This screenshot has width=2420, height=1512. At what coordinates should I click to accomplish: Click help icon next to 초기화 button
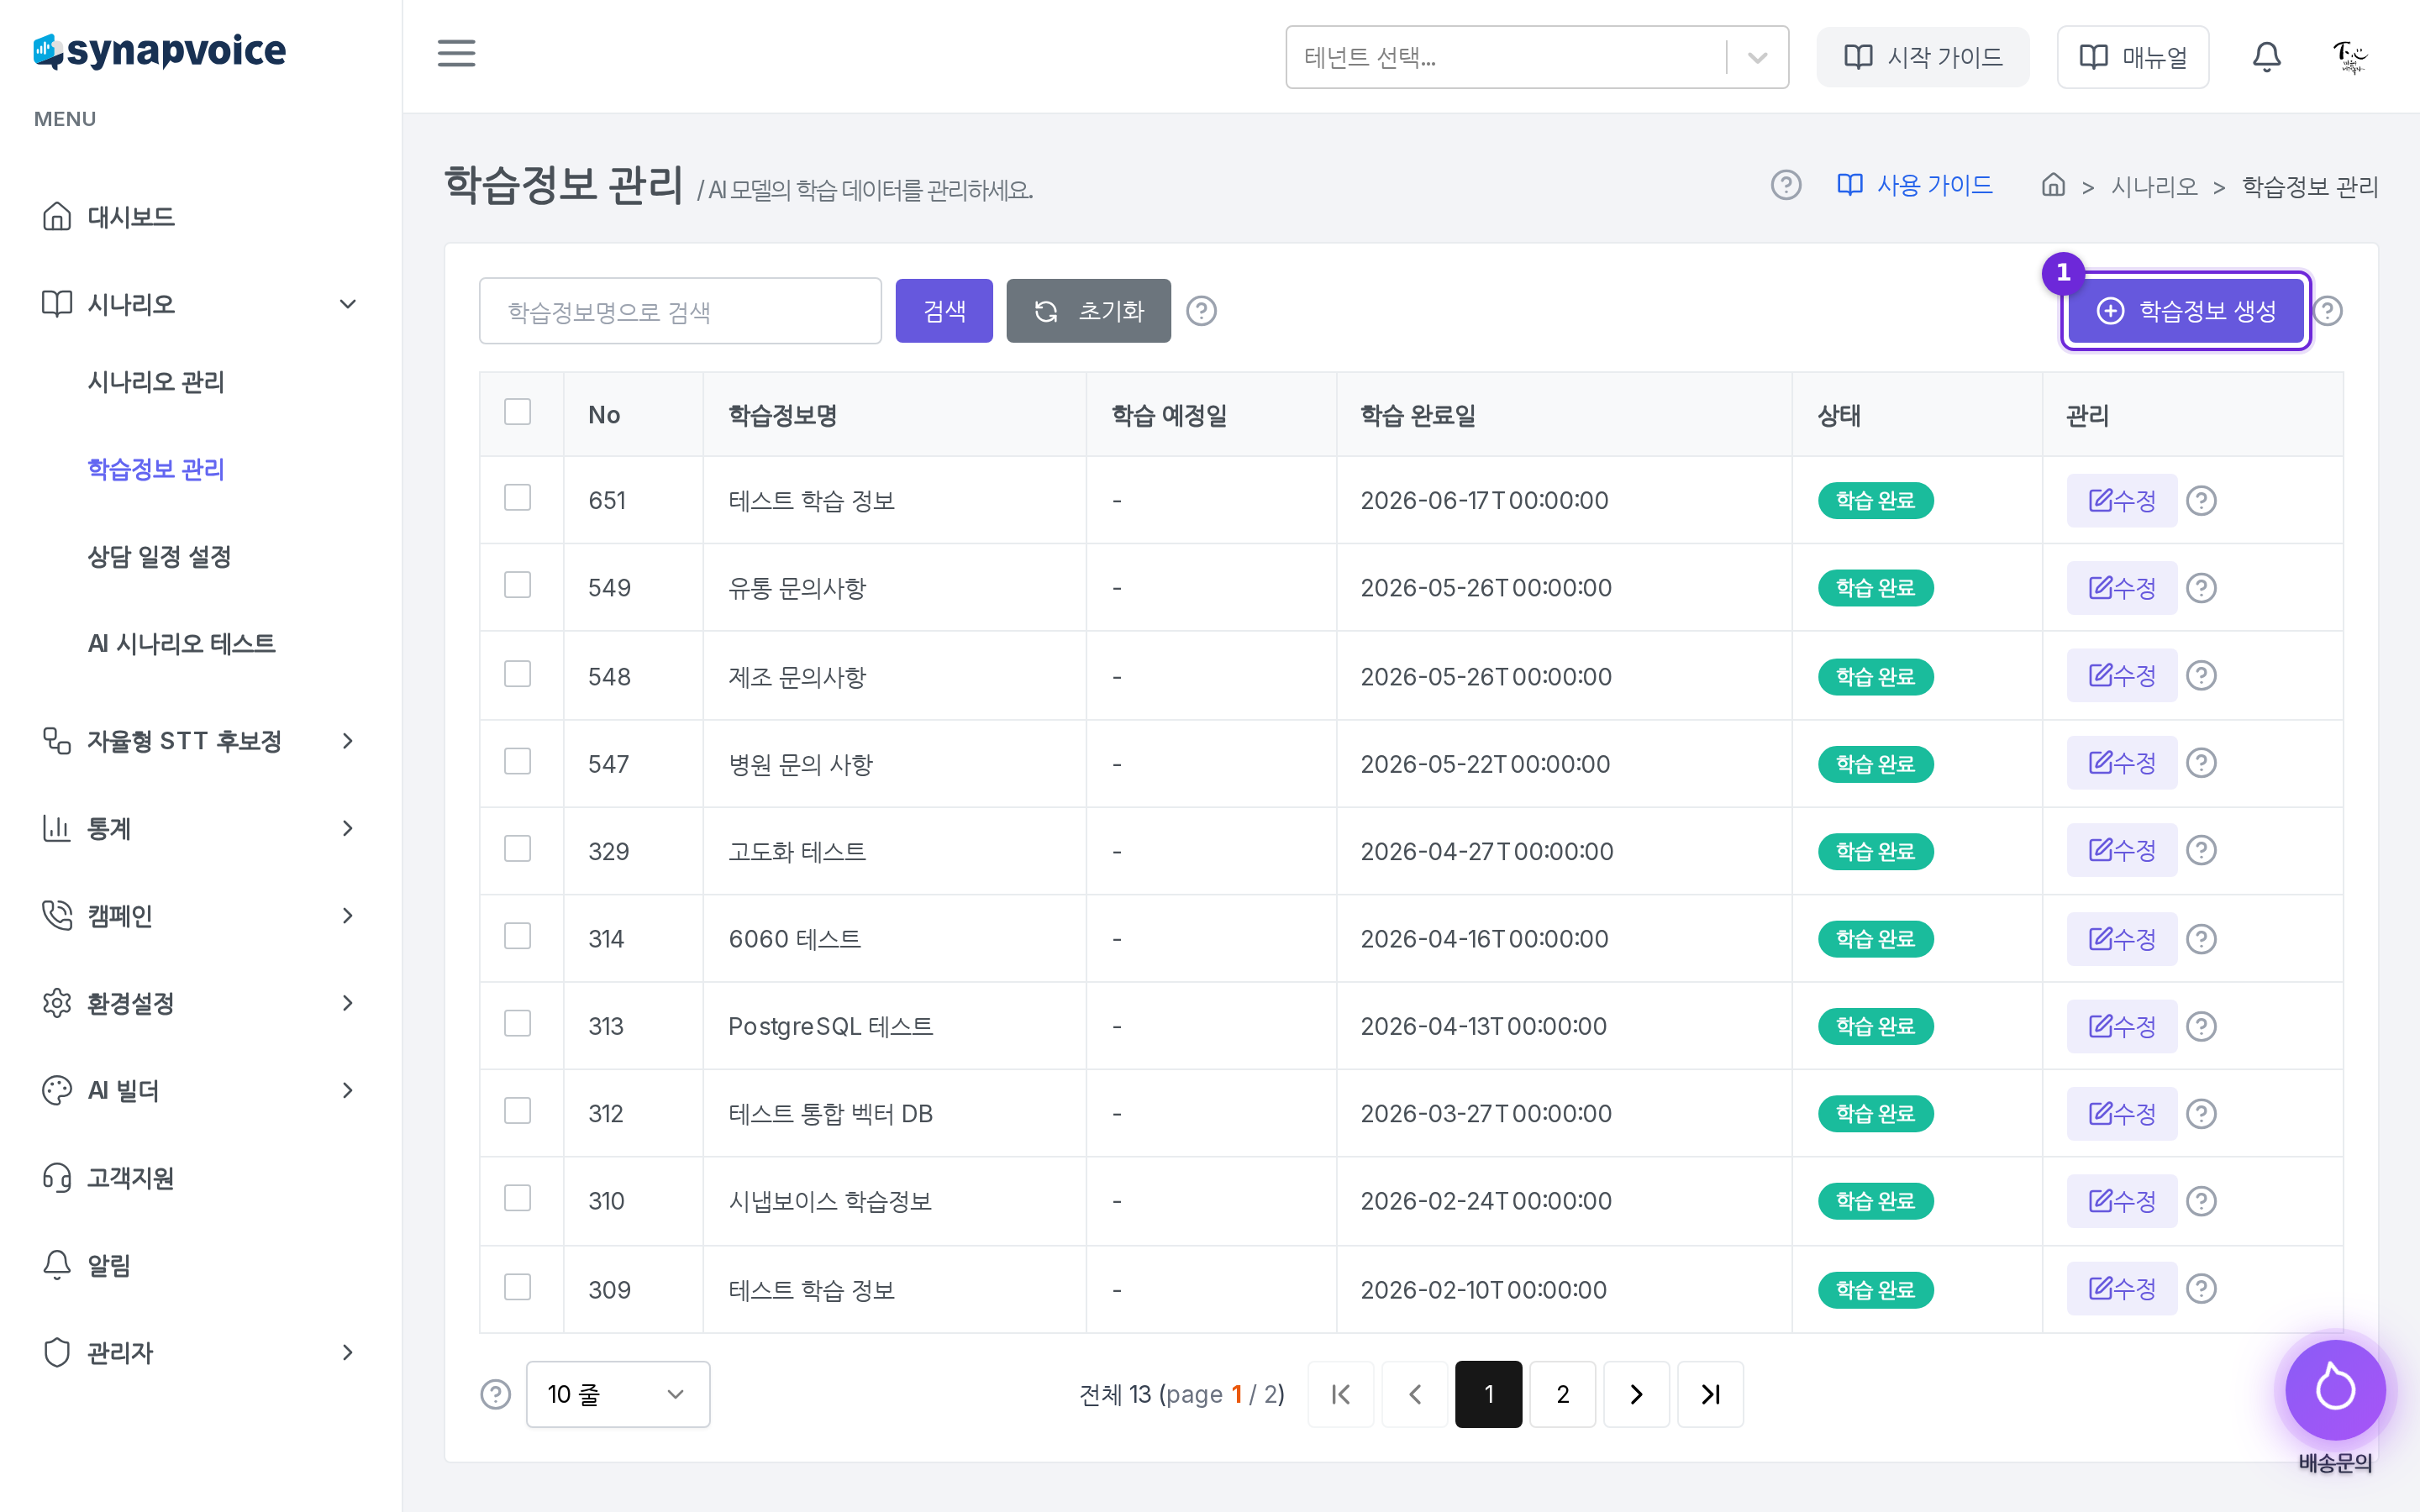tap(1201, 311)
